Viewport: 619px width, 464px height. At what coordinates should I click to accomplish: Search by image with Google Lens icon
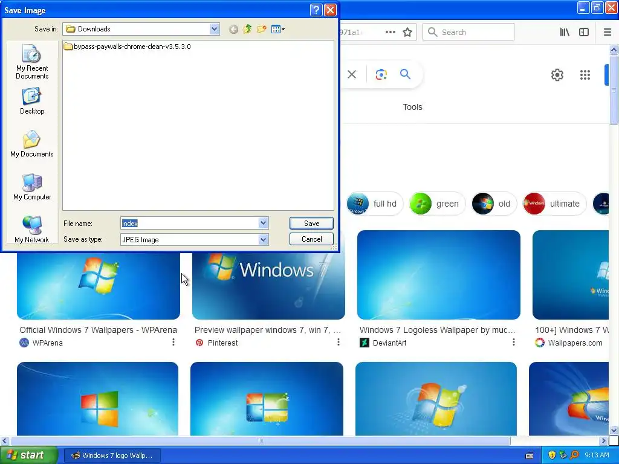click(x=381, y=74)
